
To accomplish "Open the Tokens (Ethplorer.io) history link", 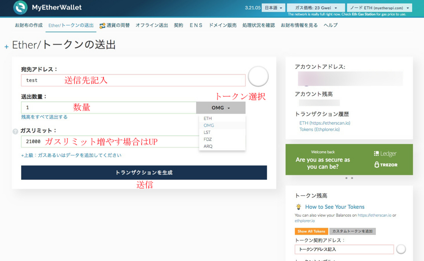I will pyautogui.click(x=320, y=130).
